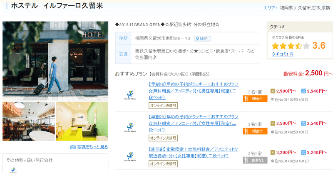Click the camera icon beside 写真をもっと見る
The image size is (333, 173).
(73, 147)
